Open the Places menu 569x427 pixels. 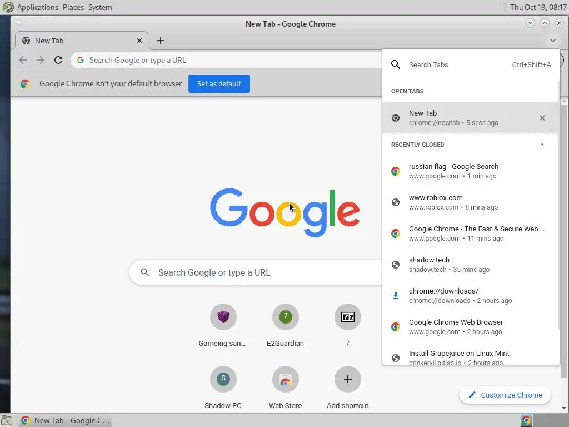[x=73, y=7]
